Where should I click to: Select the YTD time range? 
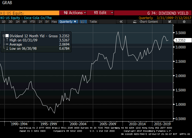pyautogui.click(x=33, y=22)
